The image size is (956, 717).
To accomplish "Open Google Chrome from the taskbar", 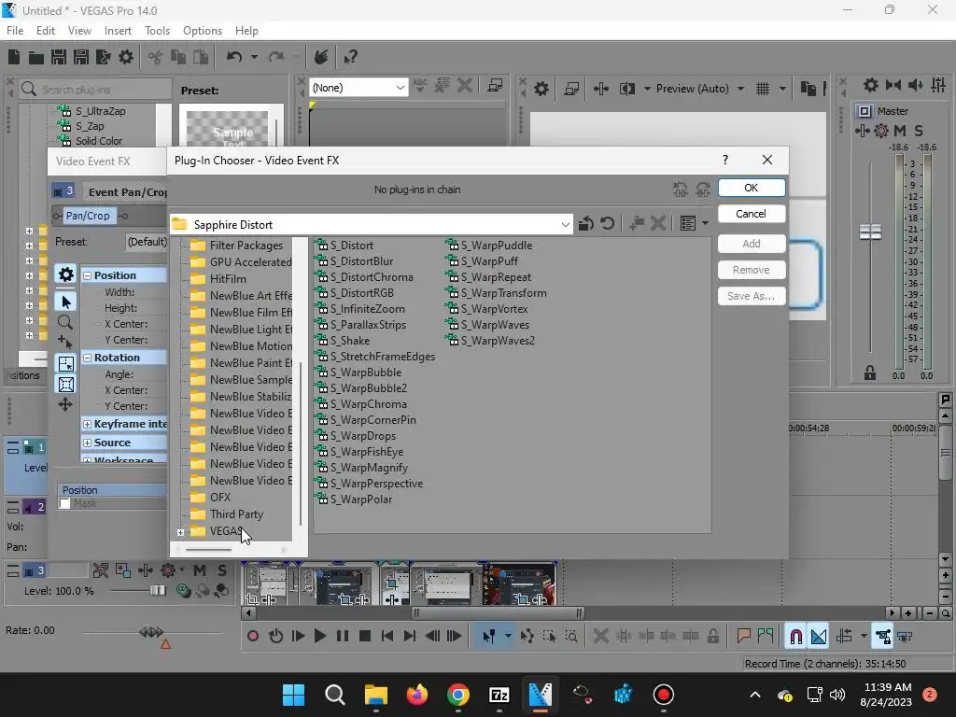I will coord(457,695).
